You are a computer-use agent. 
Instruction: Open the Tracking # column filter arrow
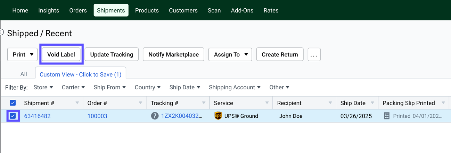(204, 103)
